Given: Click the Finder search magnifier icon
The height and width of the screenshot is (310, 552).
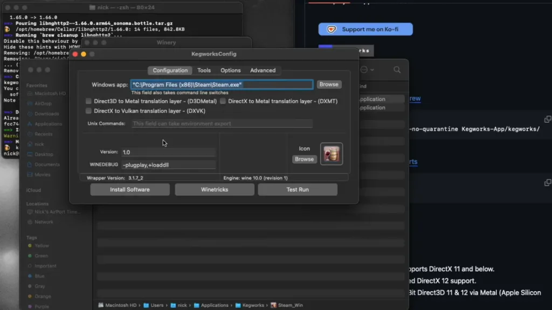Looking at the screenshot, I should click(x=397, y=70).
